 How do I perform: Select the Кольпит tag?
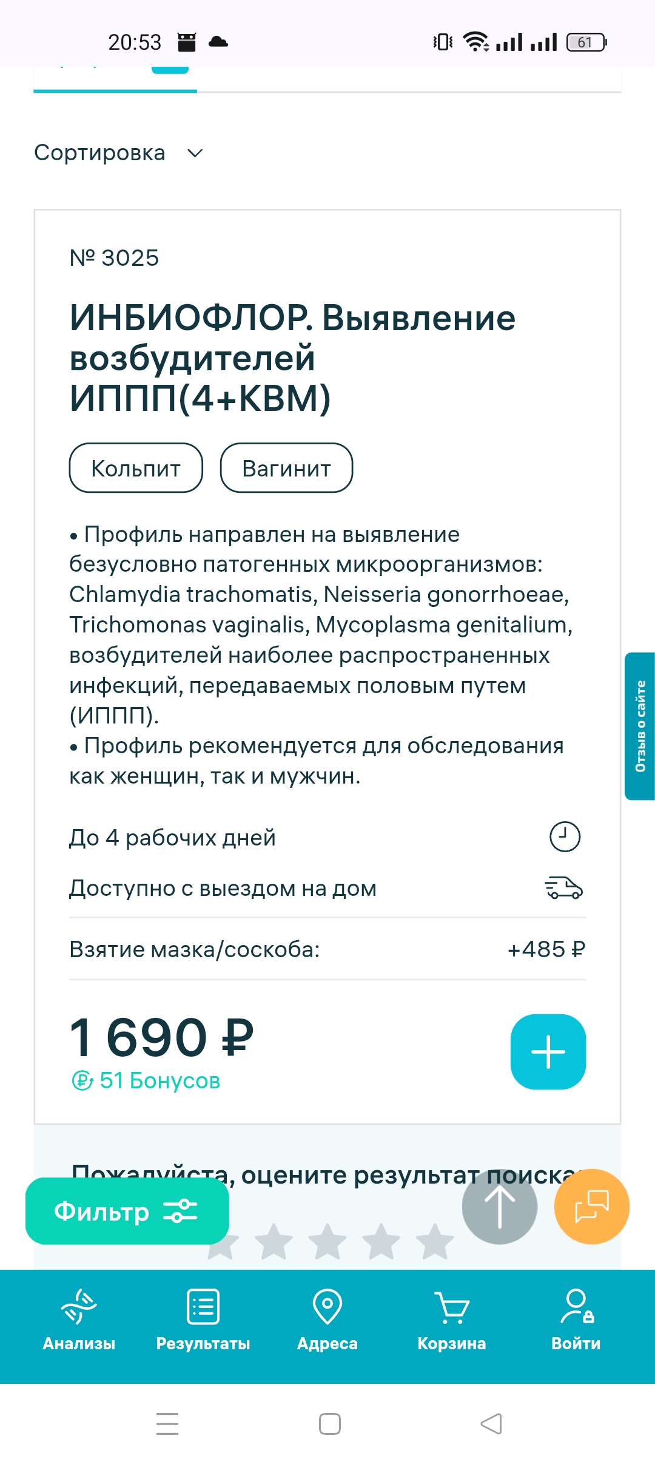coord(136,468)
